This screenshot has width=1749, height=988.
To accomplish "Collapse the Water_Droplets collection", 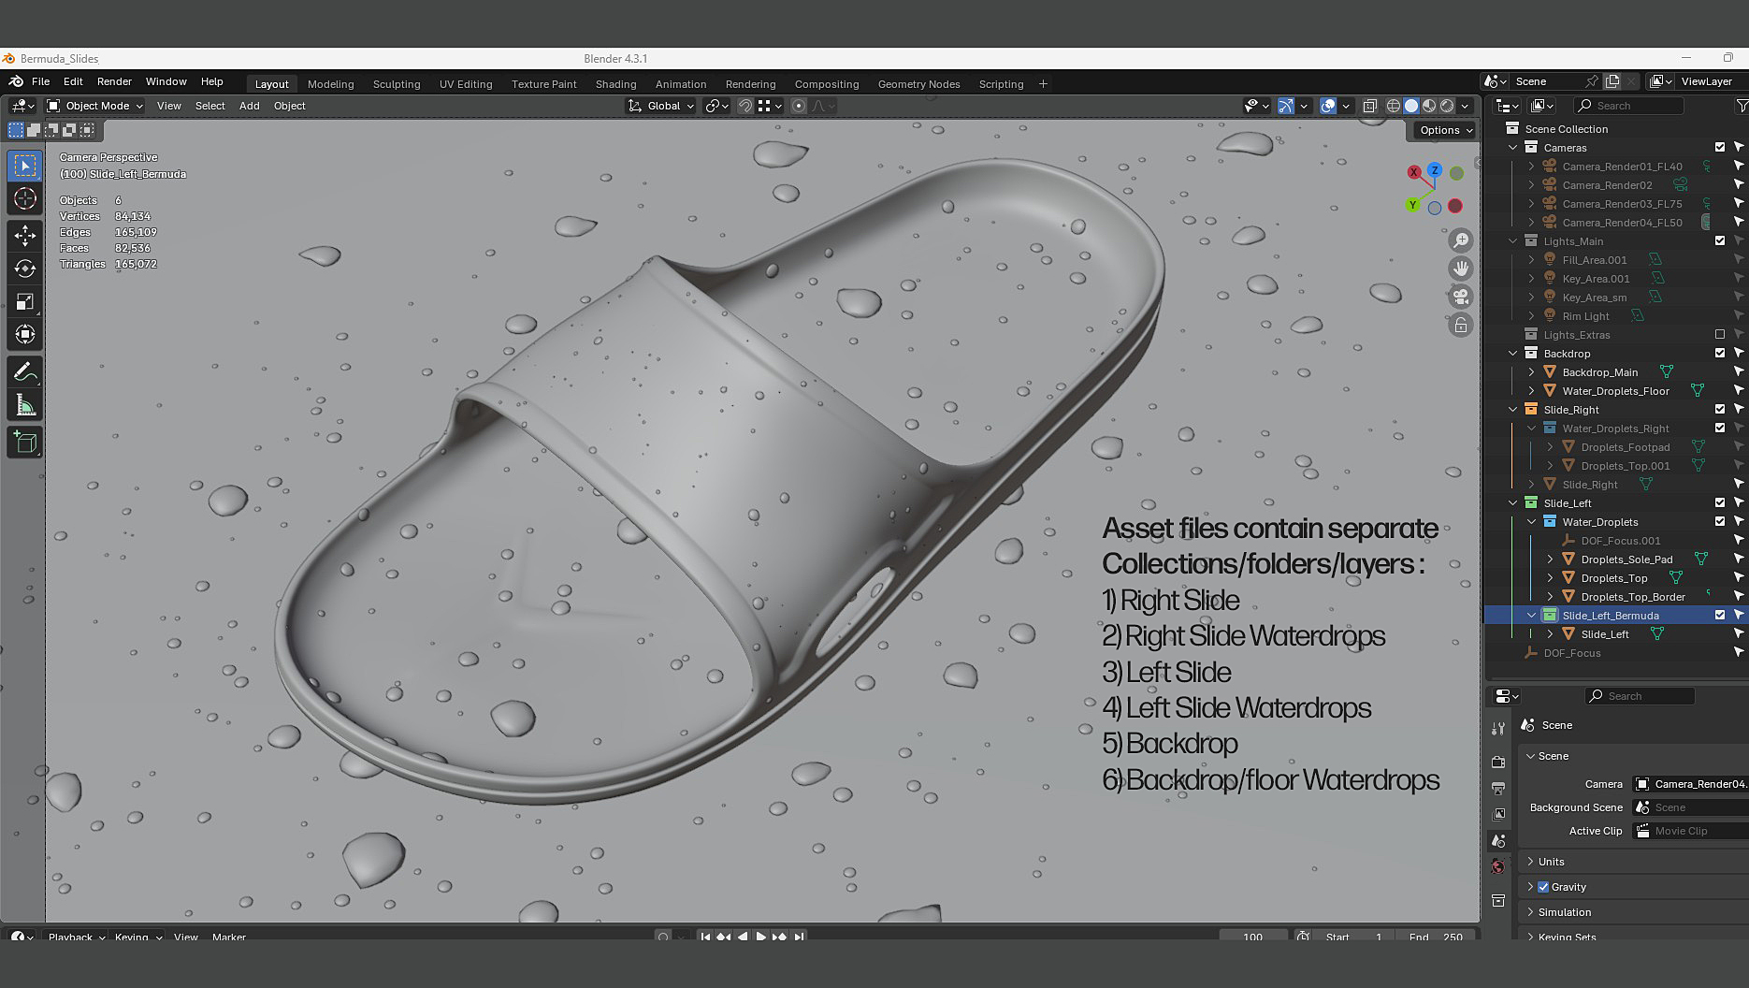I will coord(1531,521).
